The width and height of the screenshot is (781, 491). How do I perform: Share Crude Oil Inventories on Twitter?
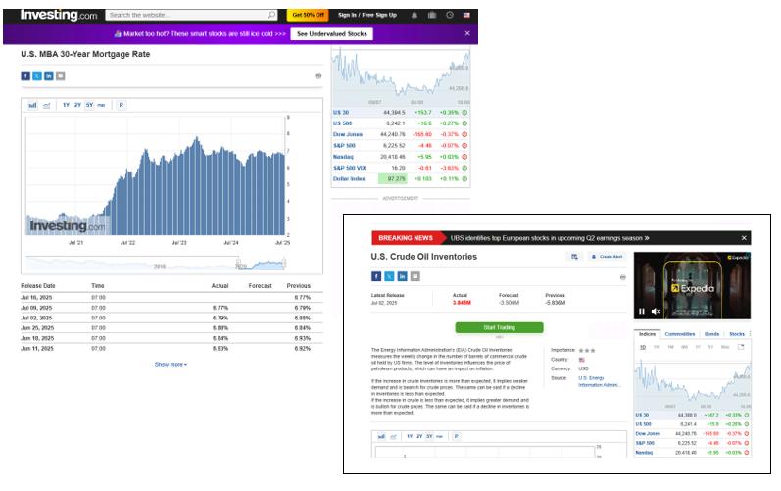click(x=389, y=276)
